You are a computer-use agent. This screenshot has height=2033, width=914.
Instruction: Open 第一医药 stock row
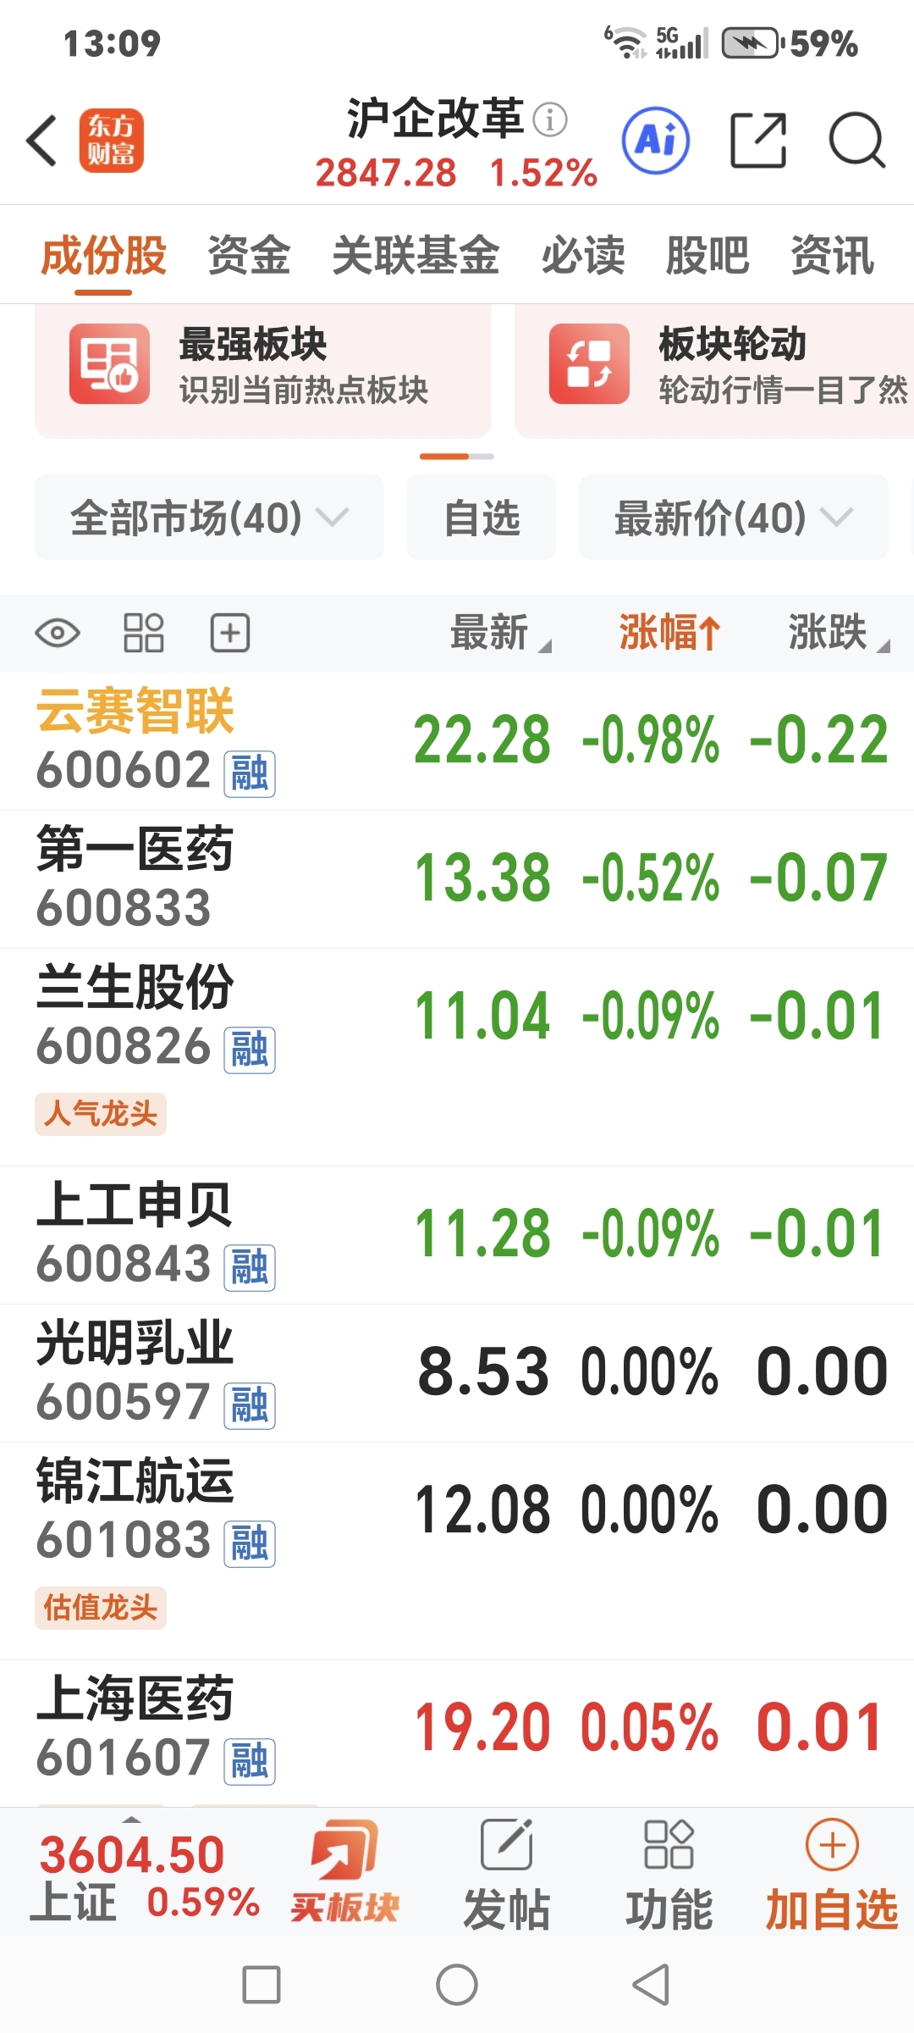pos(457,879)
